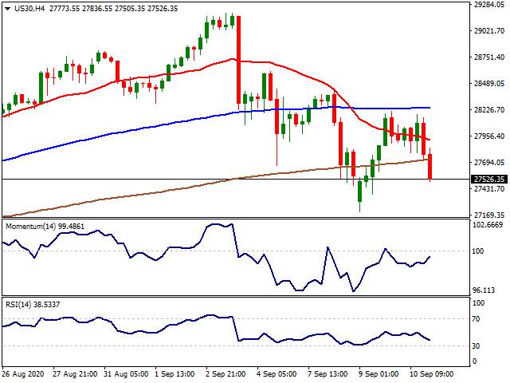Click the 10 Sep 09:00 time label
510x383 pixels.
[432, 373]
